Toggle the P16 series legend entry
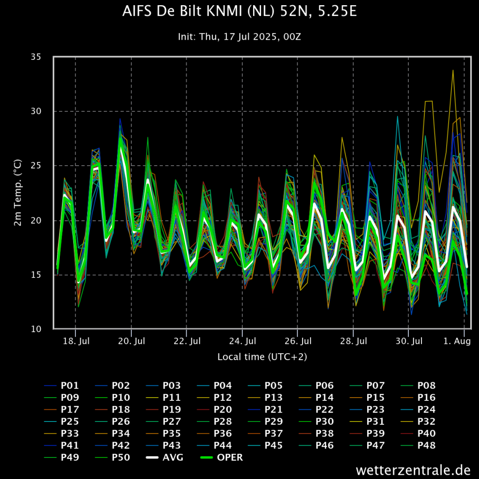The width and height of the screenshot is (479, 479). click(418, 398)
